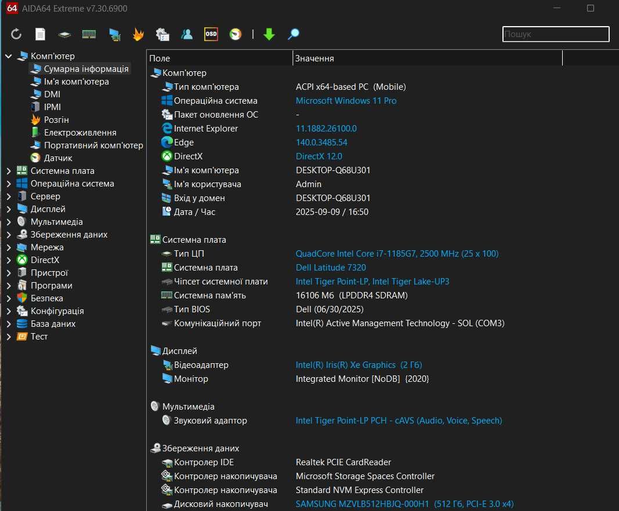Expand the Системна плата tree node
The height and width of the screenshot is (511, 619).
click(x=8, y=171)
